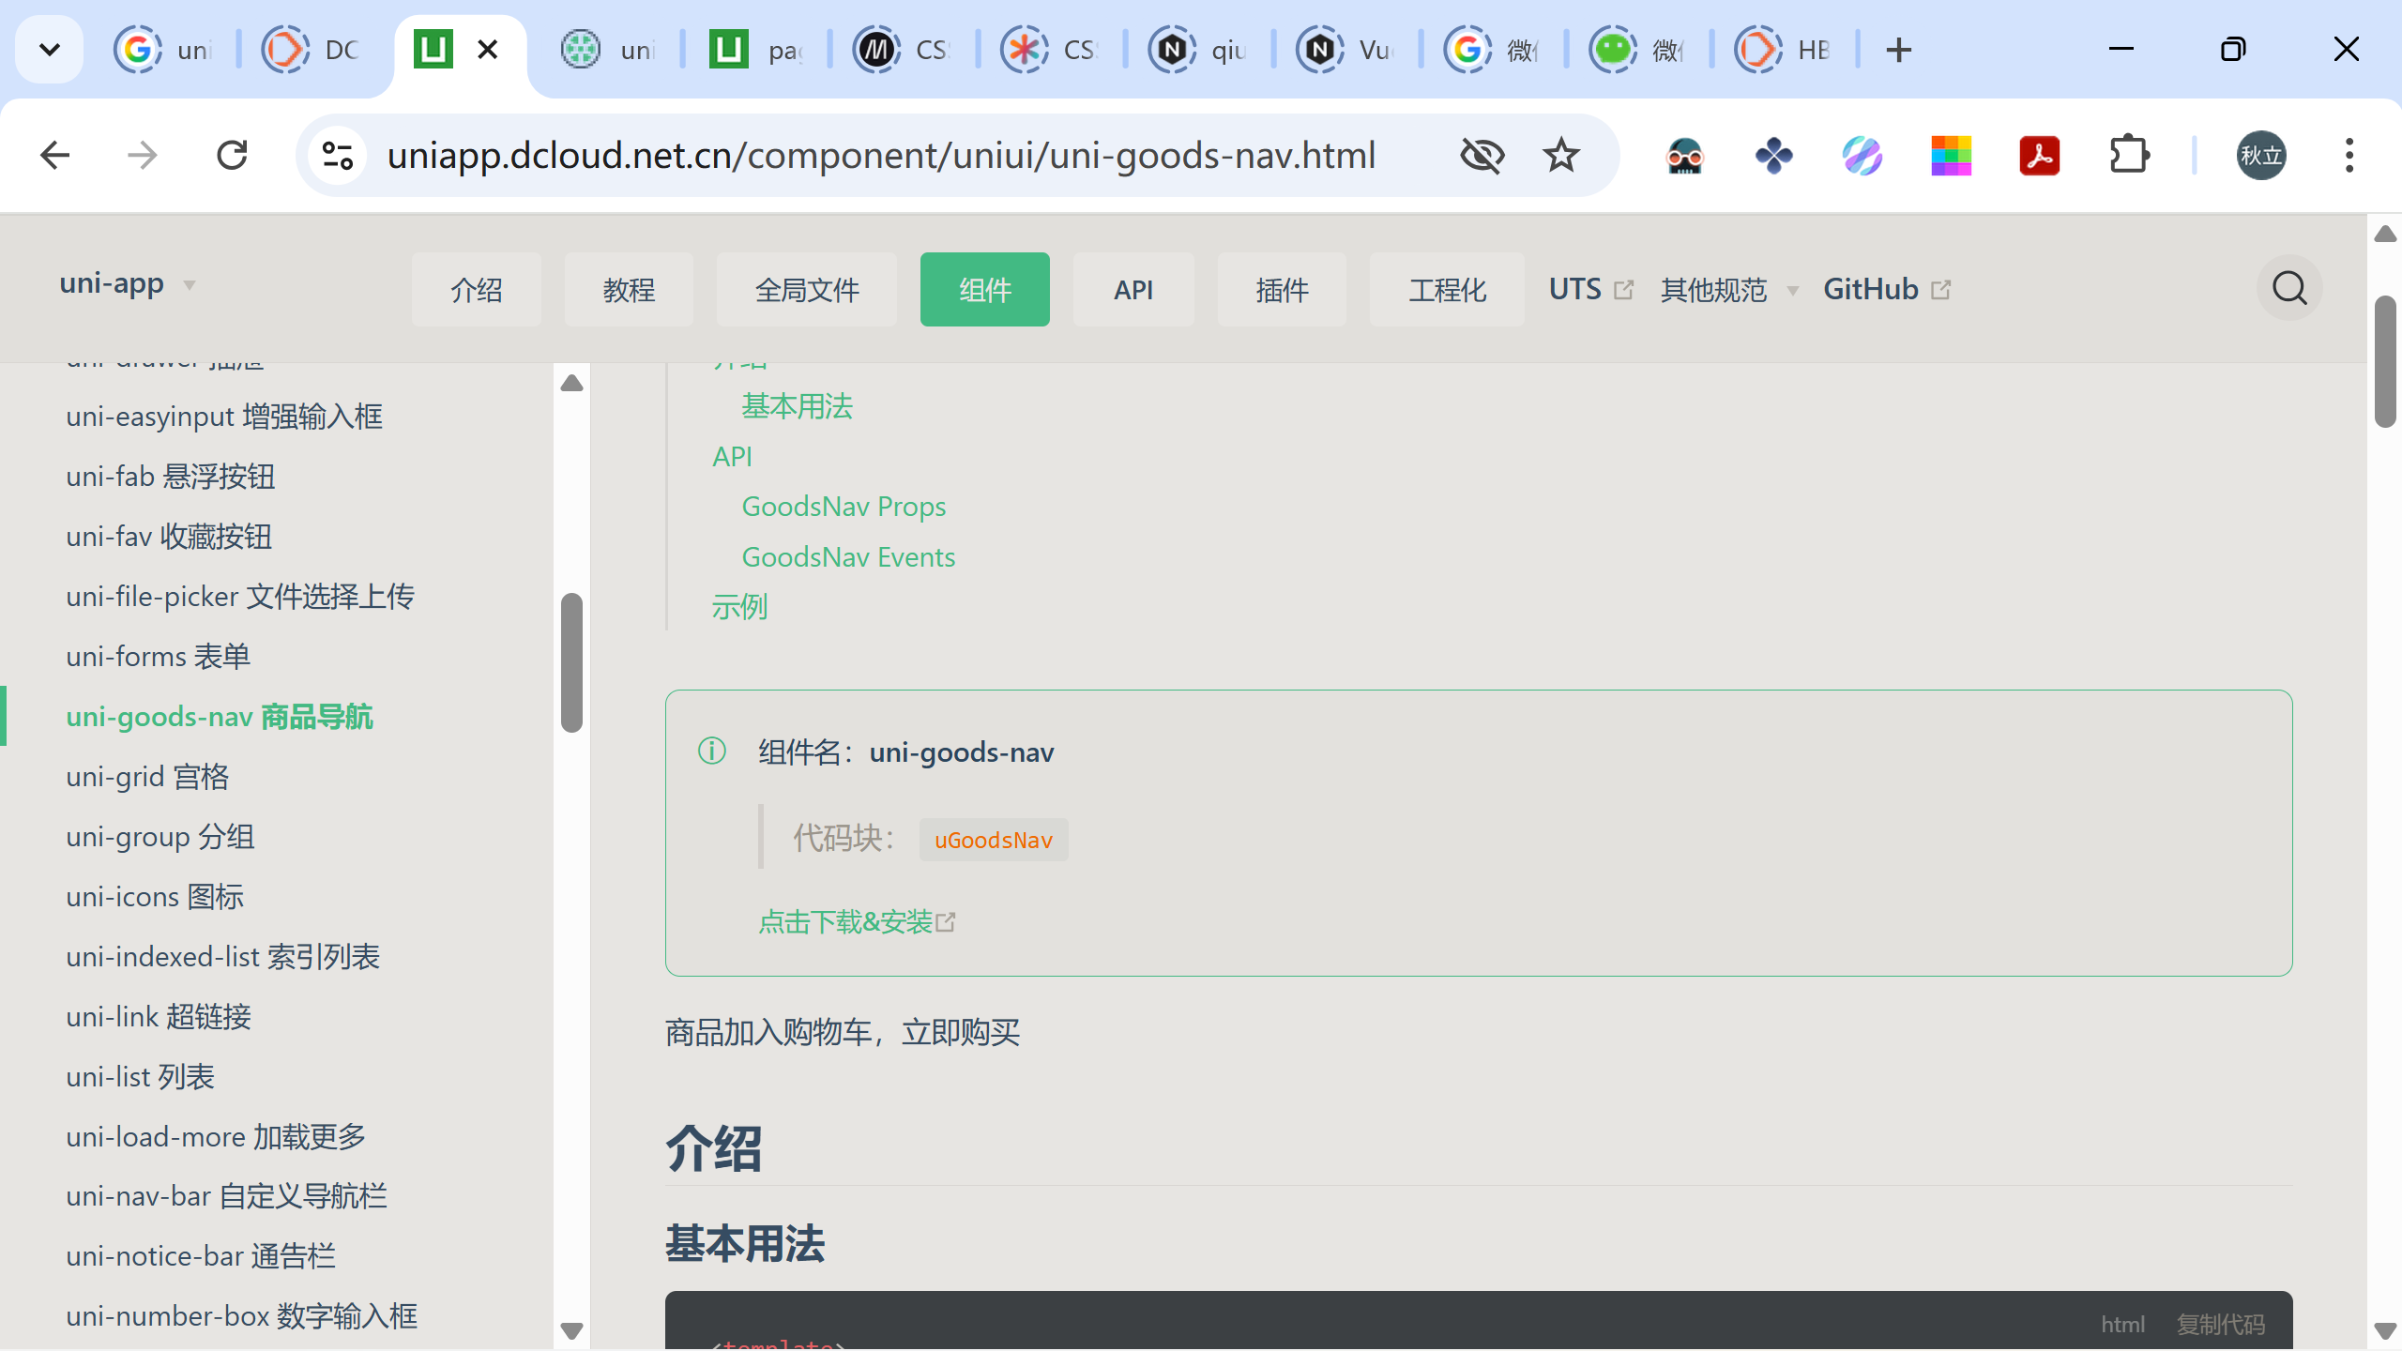Viewport: 2402px width, 1351px height.
Task: Reload the page with the refresh icon
Action: pyautogui.click(x=232, y=155)
